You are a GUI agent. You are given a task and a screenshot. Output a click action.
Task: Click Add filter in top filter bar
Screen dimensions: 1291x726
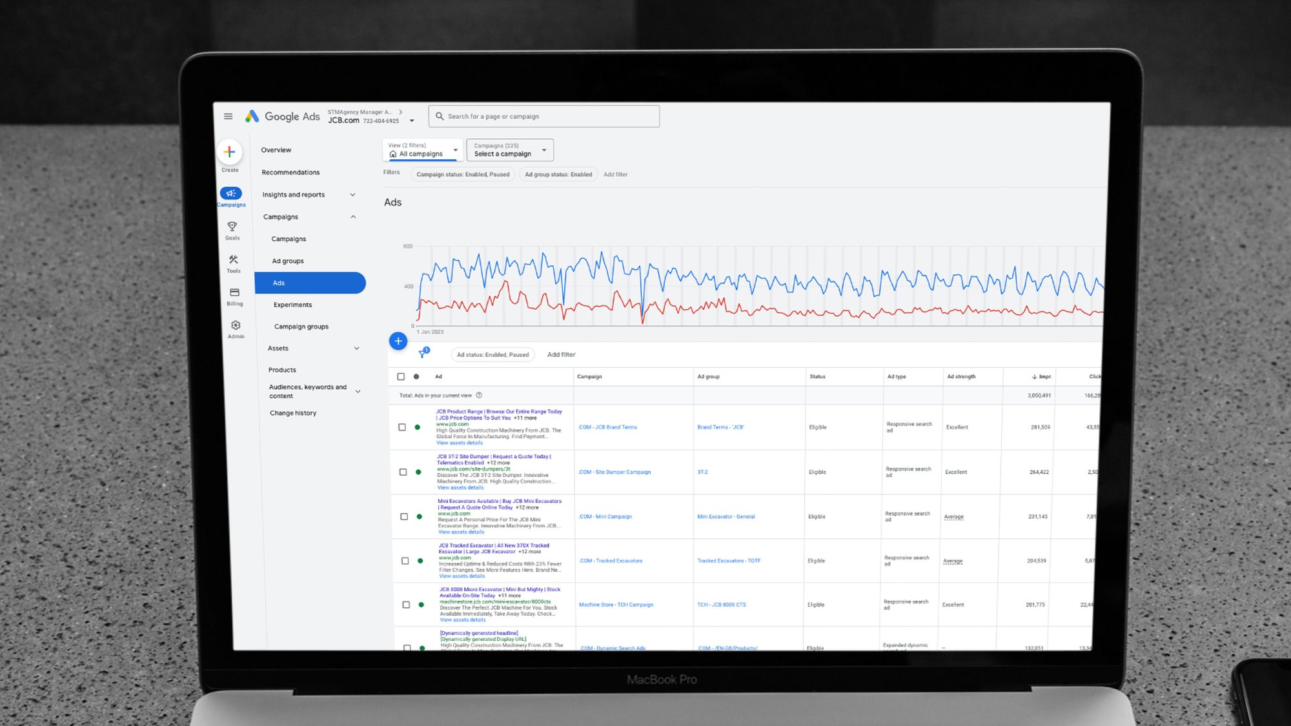(615, 174)
